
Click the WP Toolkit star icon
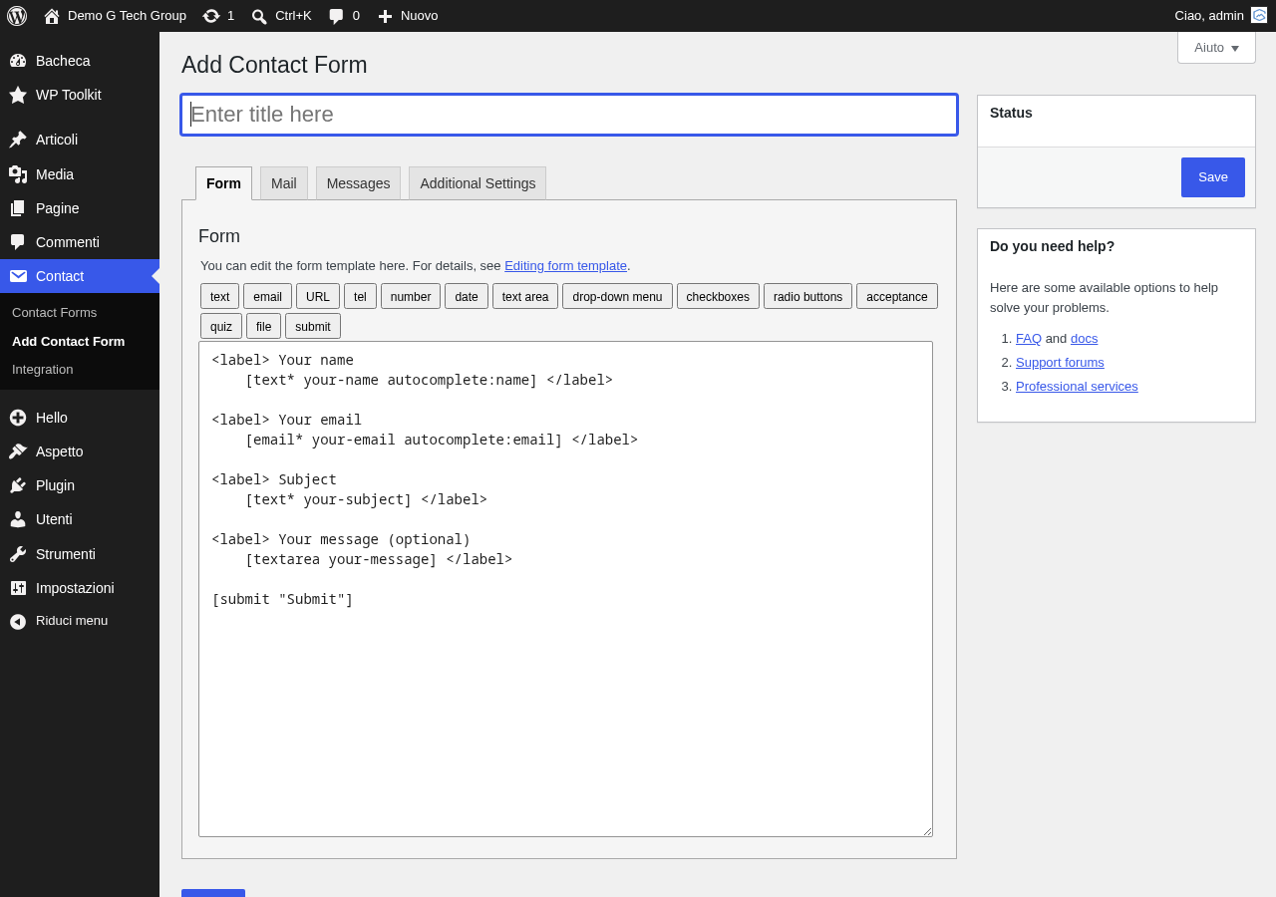pos(18,95)
